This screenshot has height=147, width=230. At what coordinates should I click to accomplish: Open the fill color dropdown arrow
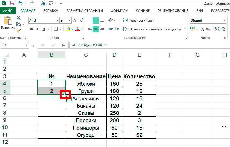[x=72, y=29]
